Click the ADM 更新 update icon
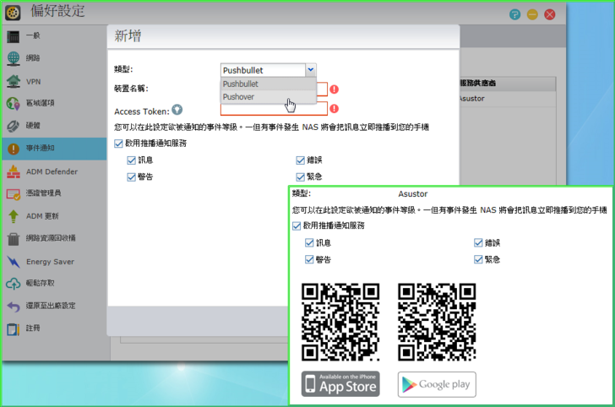This screenshot has width=615, height=407. [14, 216]
